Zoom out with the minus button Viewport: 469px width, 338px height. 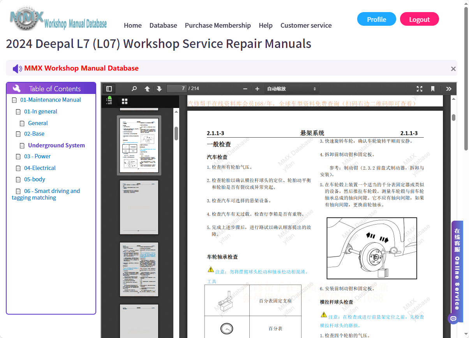coord(245,89)
